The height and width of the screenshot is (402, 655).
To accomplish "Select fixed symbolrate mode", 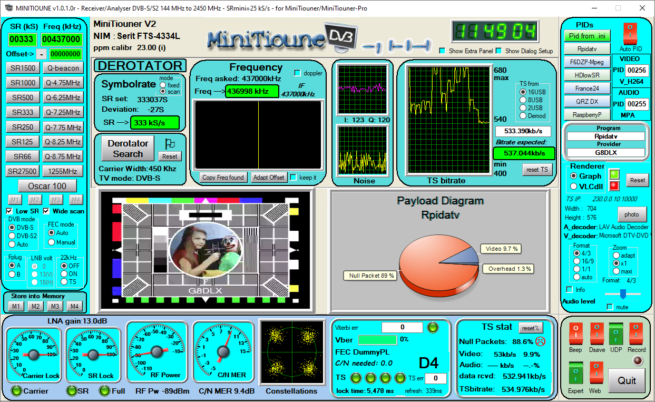I will click(x=163, y=85).
